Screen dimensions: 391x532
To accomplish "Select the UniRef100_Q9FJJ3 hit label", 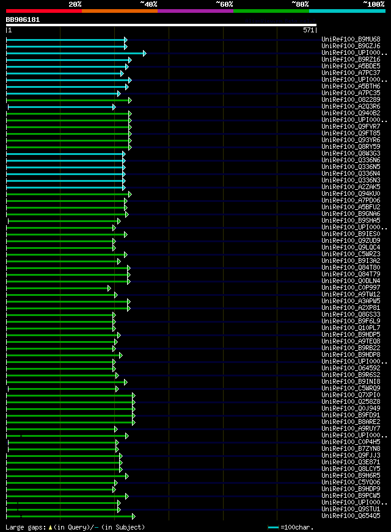I will [x=351, y=455].
